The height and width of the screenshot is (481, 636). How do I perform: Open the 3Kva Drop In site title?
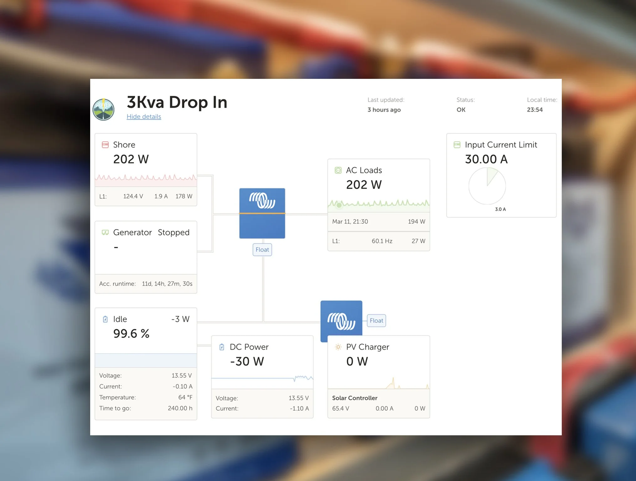point(177,102)
